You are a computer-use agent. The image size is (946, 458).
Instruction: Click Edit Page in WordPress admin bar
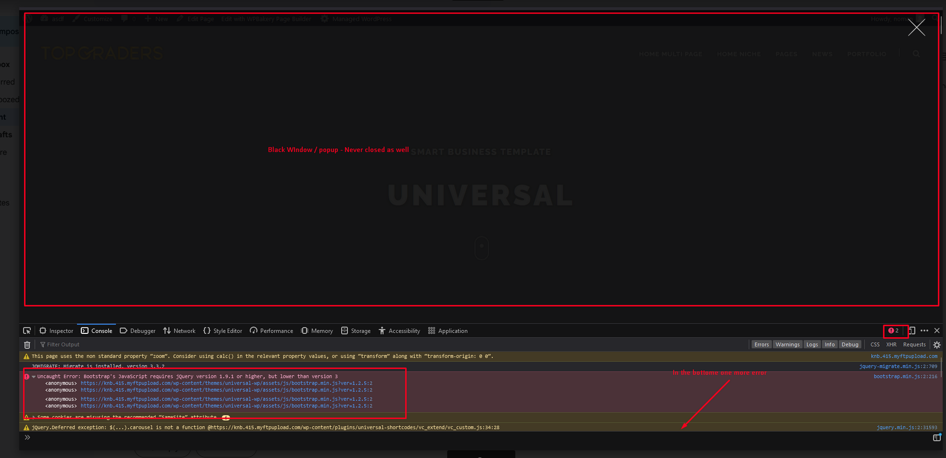coord(196,19)
